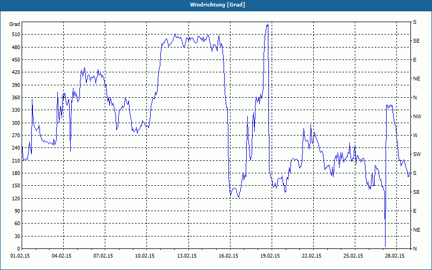Select the 360 value on the left axis

[16, 98]
